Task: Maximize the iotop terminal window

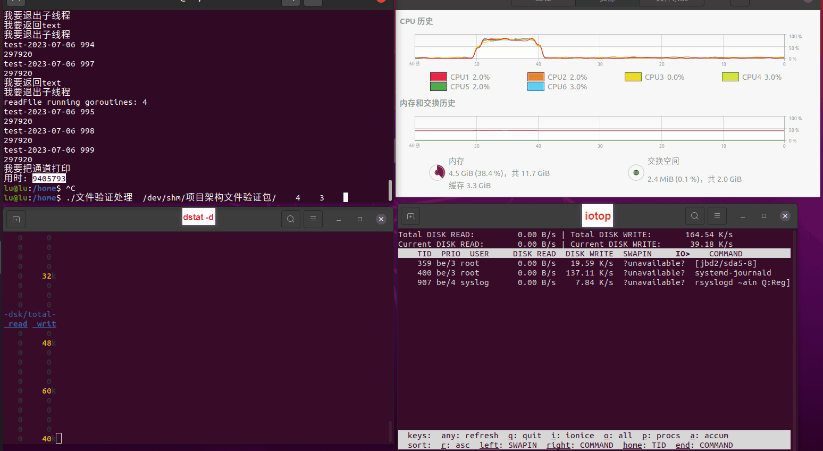Action: 764,216
